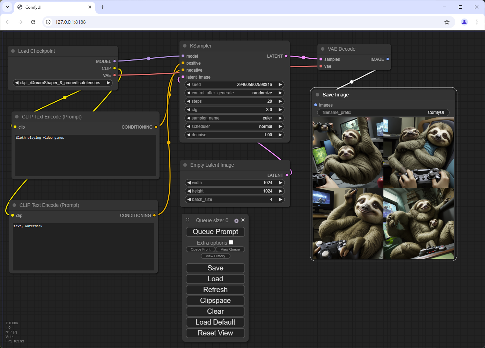The image size is (485, 348).
Task: Increase the steps value with right arrow
Action: pyautogui.click(x=280, y=101)
